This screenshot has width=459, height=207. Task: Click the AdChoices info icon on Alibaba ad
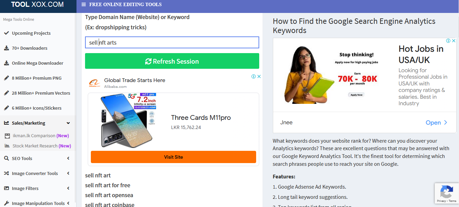[254, 77]
